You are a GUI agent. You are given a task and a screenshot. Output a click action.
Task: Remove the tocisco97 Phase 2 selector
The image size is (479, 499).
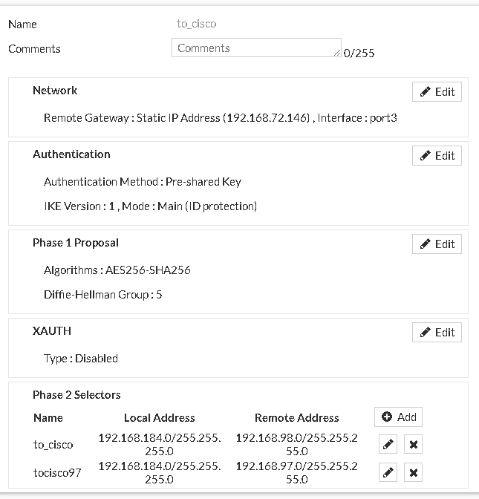pyautogui.click(x=414, y=472)
